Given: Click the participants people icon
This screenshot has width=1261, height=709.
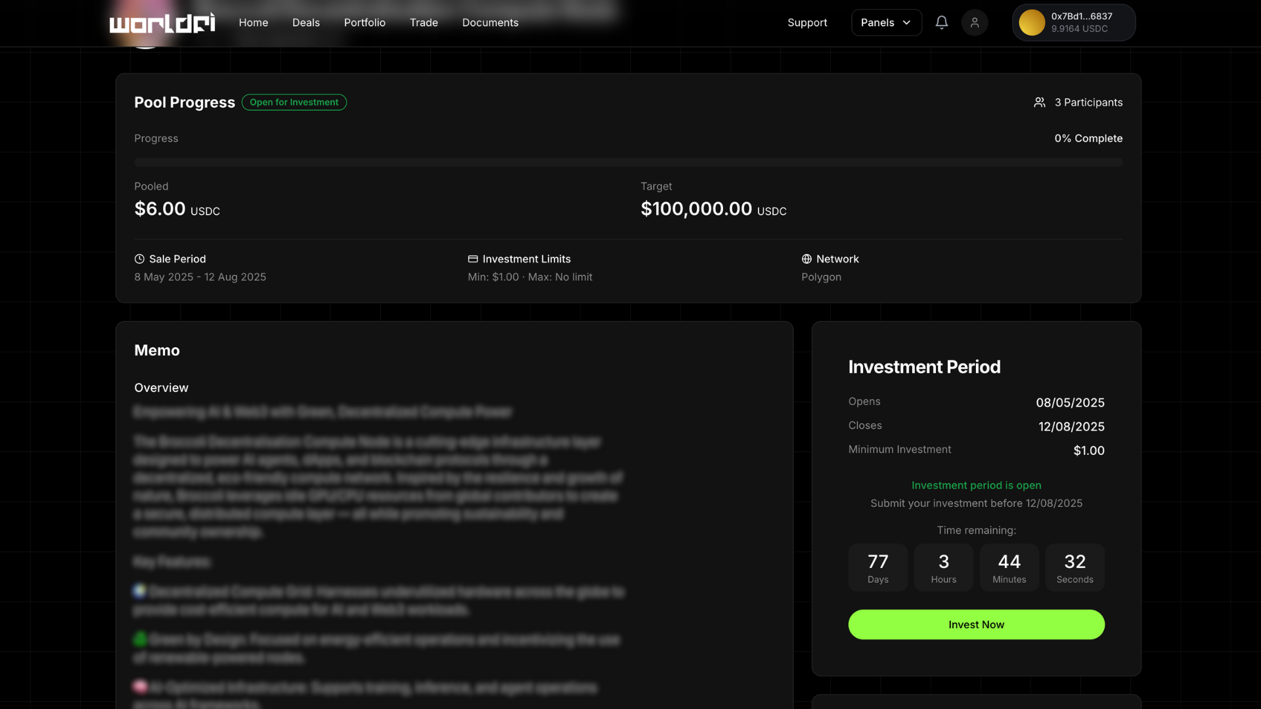Looking at the screenshot, I should pyautogui.click(x=1039, y=102).
